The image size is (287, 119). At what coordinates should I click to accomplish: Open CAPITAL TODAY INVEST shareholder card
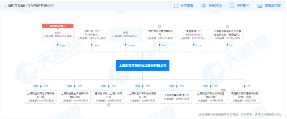point(91,35)
